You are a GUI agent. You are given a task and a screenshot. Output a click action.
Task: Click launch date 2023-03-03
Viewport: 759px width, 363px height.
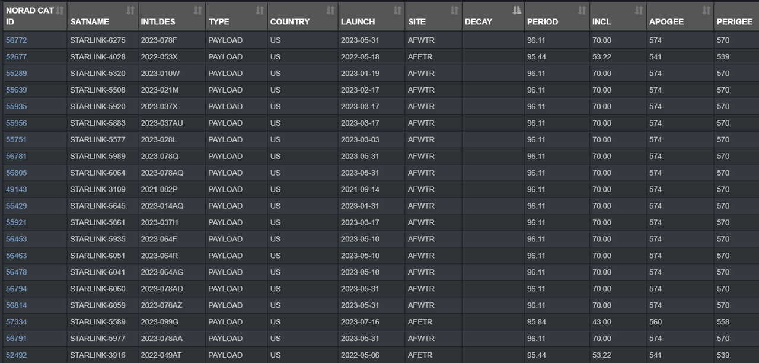coord(360,140)
